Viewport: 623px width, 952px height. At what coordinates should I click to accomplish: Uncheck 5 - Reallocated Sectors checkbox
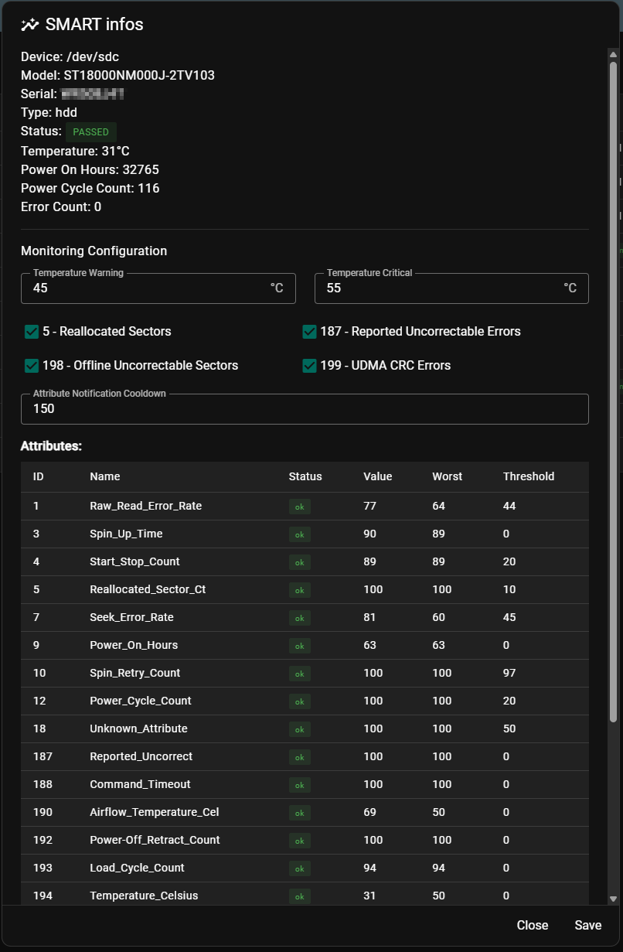(x=32, y=332)
